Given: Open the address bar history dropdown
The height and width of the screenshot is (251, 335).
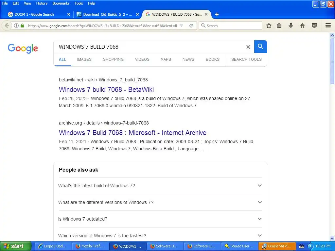Looking at the screenshot, I should coord(181,25).
